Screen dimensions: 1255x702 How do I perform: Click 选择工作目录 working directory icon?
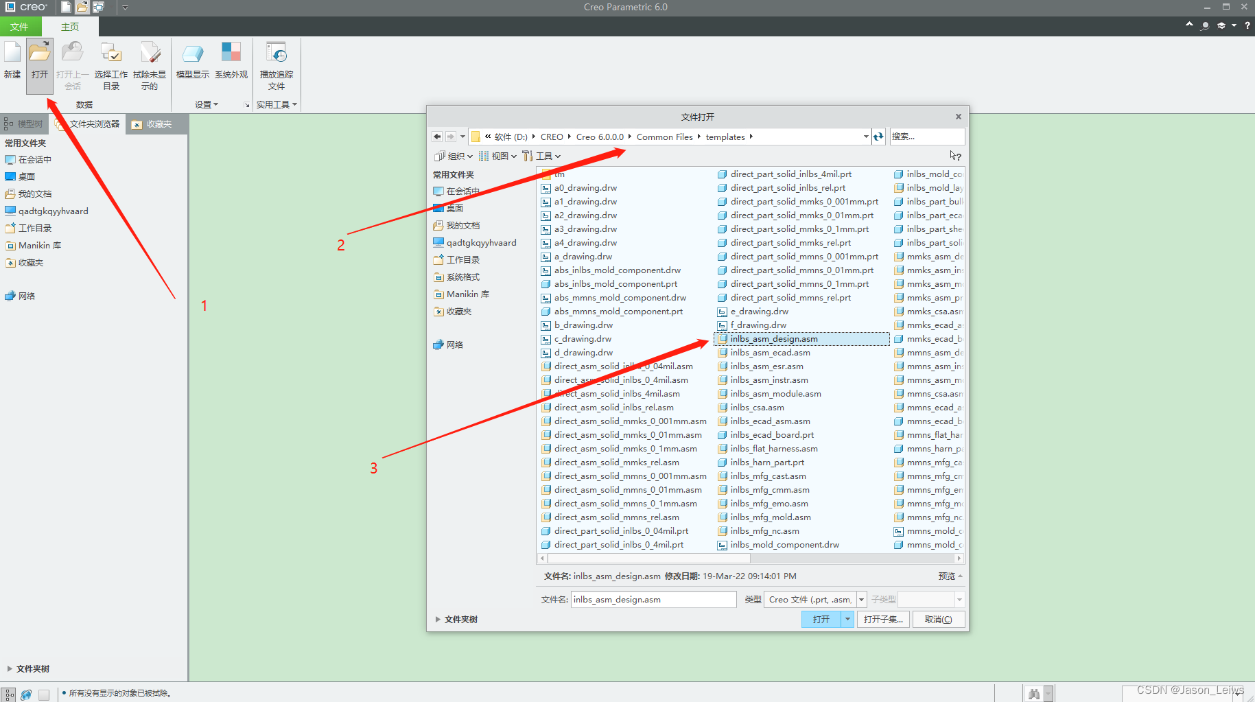pyautogui.click(x=111, y=66)
